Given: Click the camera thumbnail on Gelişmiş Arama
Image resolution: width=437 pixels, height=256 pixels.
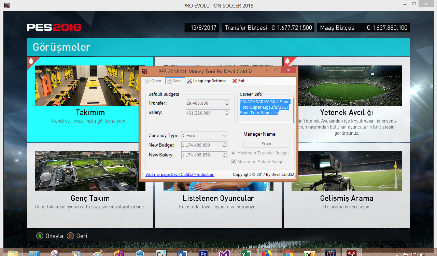Looking at the screenshot, I should coord(347,171).
